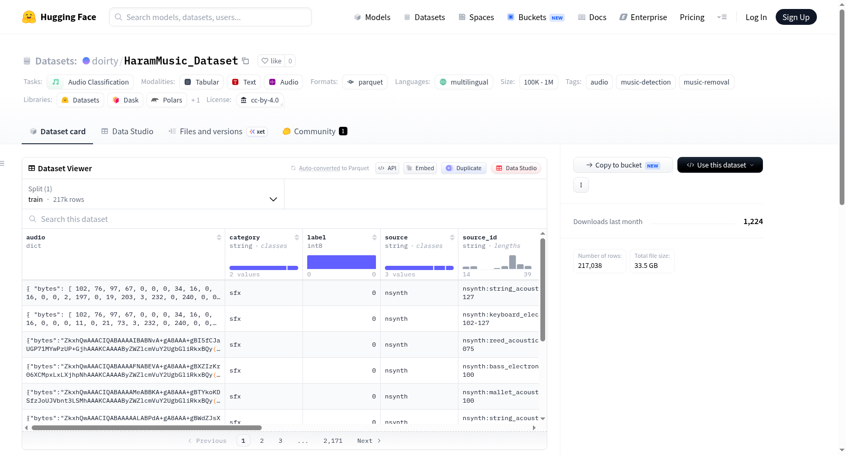846x455 pixels.
Task: Filter by music-removal tag
Action: (706, 82)
